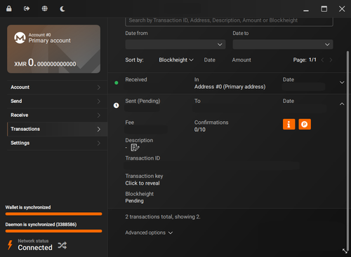The width and height of the screenshot is (351, 257).
Task: Click the chevron beside Send
Action: coord(99,102)
